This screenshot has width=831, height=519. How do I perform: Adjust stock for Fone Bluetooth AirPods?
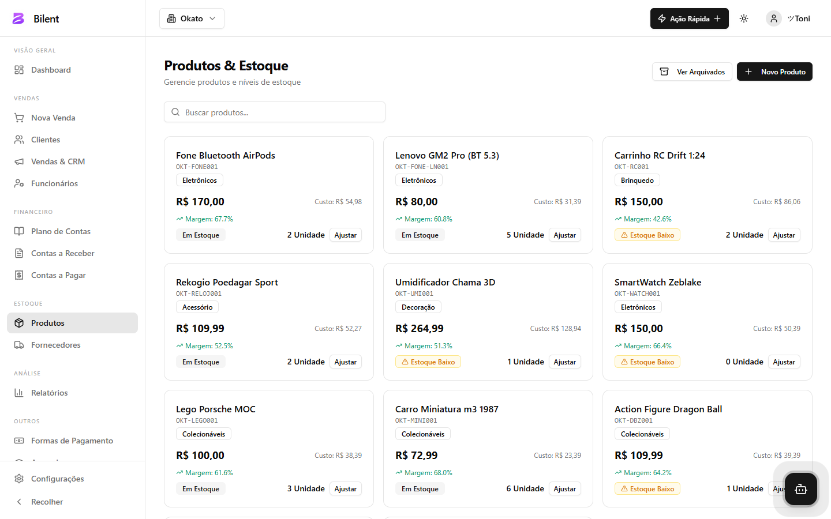pos(345,235)
